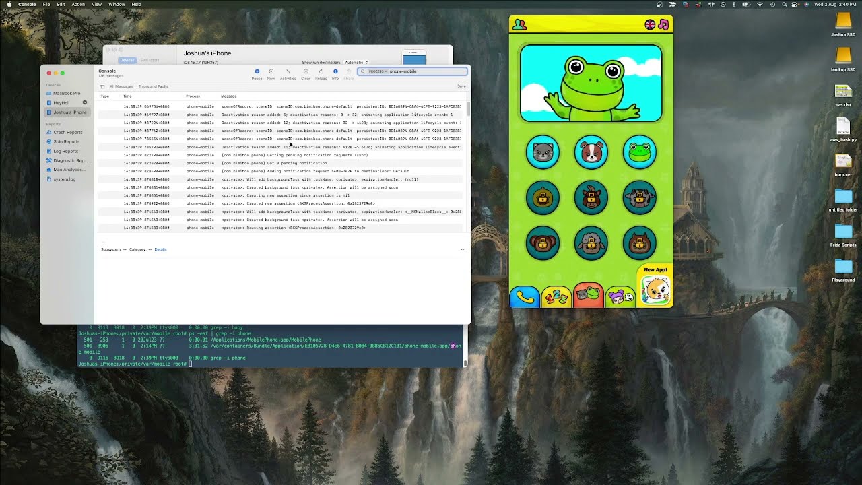
Task: Toggle the filter sidebar icon beside All Messages
Action: click(x=102, y=86)
